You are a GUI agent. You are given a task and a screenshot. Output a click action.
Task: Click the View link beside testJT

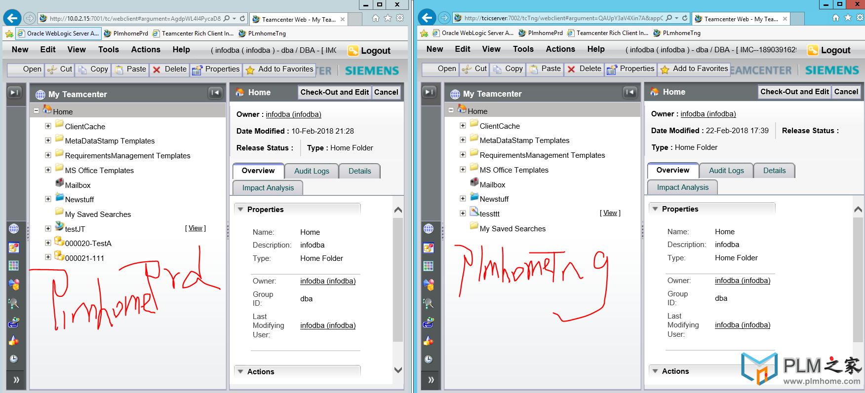pyautogui.click(x=196, y=228)
